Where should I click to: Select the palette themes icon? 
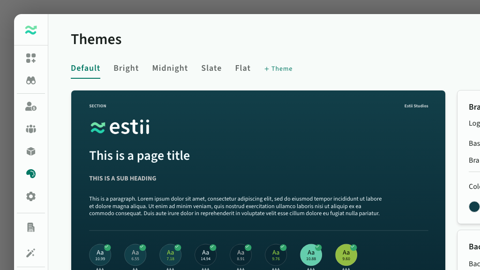point(31,174)
